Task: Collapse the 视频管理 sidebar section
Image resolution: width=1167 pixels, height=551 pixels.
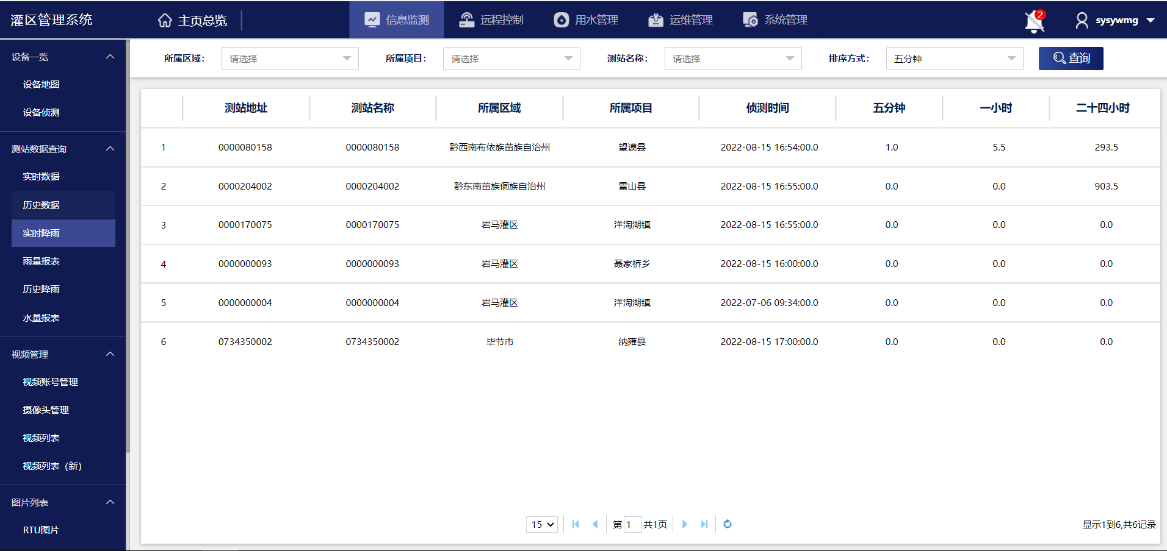Action: 110,354
